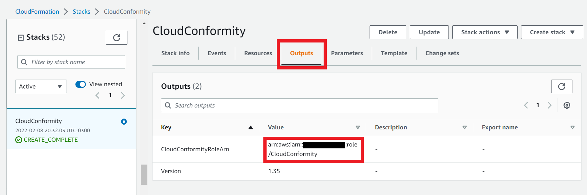Click the CloudConformityRoleArn key cell
This screenshot has width=587, height=195.
tap(195, 149)
